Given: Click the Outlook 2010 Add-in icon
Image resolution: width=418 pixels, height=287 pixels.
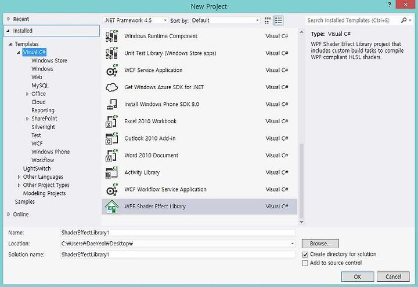Looking at the screenshot, I should click(x=111, y=138).
